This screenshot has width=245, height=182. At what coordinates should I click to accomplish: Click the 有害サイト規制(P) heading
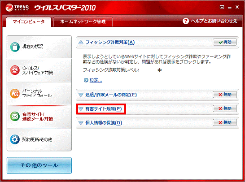click(104, 109)
